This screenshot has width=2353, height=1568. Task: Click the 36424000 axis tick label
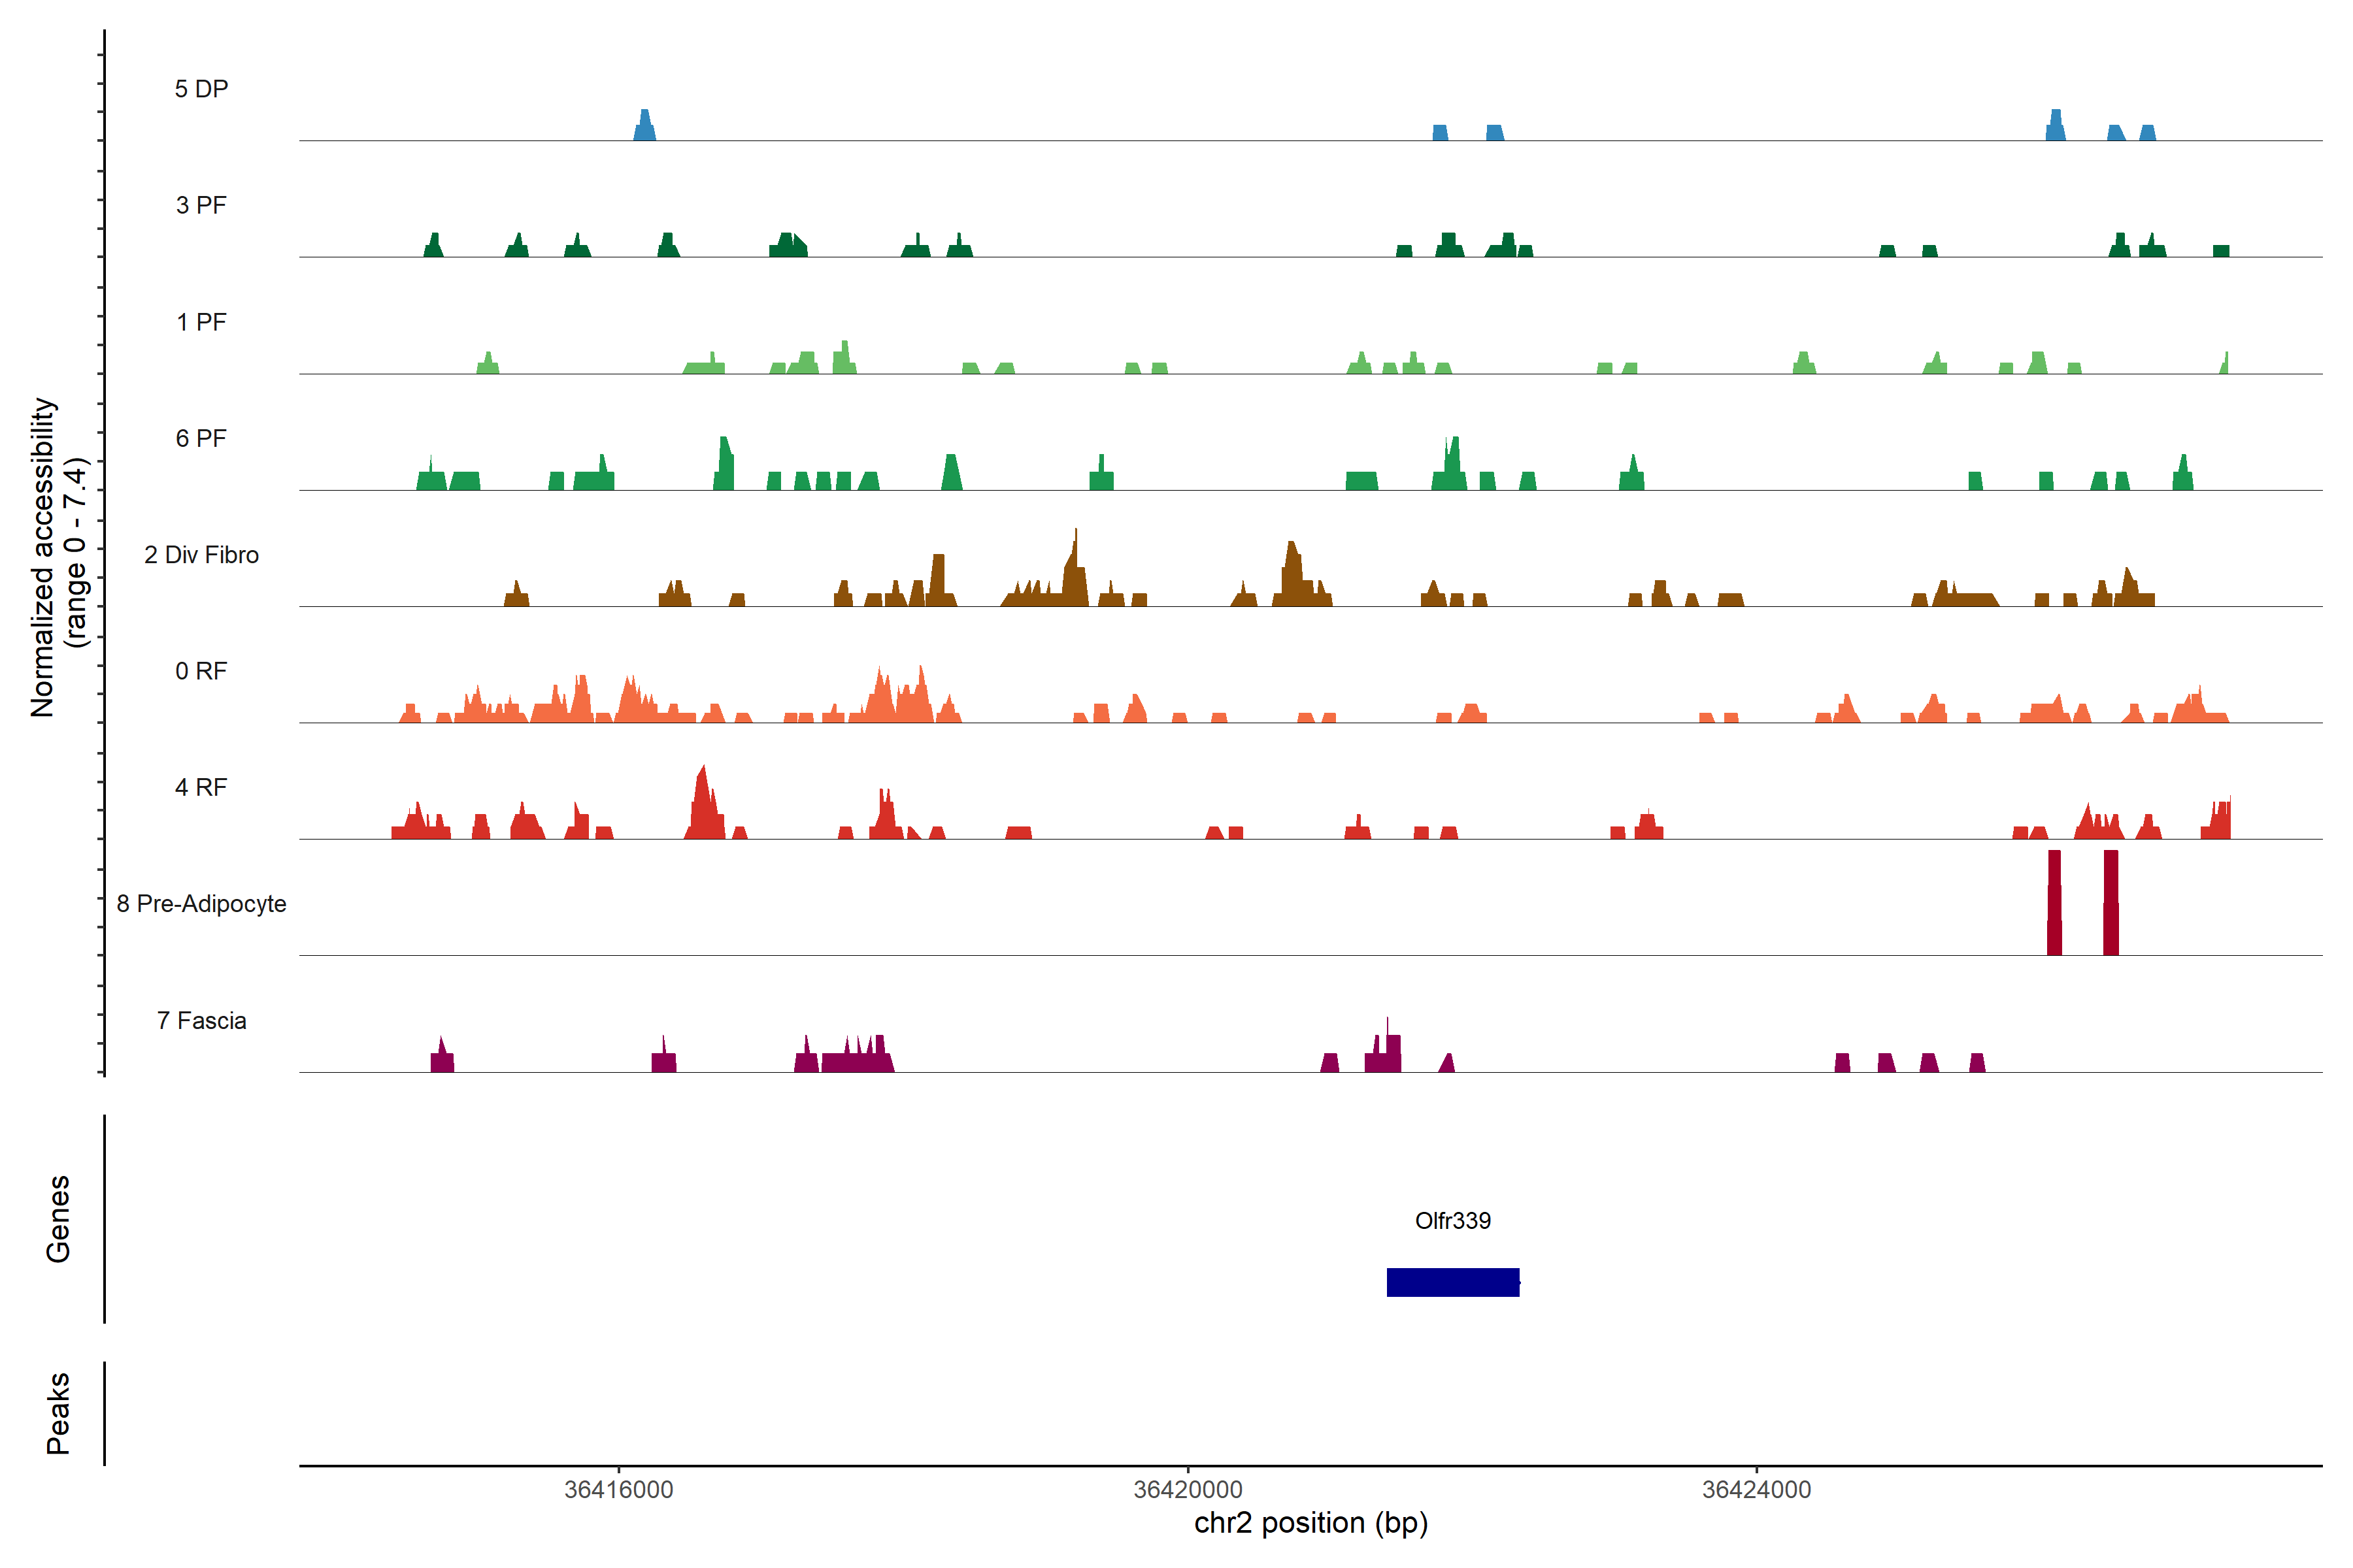tap(1756, 1489)
